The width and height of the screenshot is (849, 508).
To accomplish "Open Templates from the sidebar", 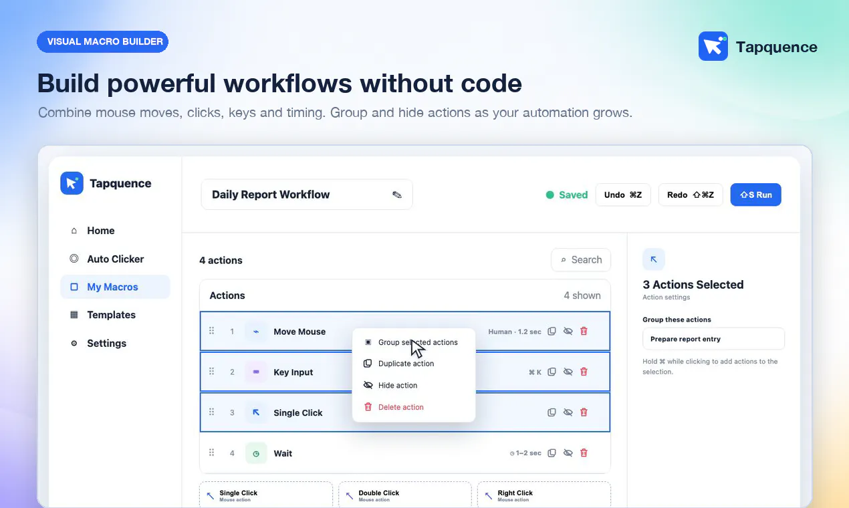I will 115,315.
